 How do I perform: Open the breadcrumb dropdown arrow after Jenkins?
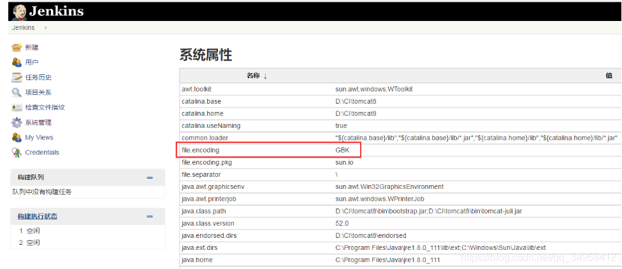click(x=46, y=28)
